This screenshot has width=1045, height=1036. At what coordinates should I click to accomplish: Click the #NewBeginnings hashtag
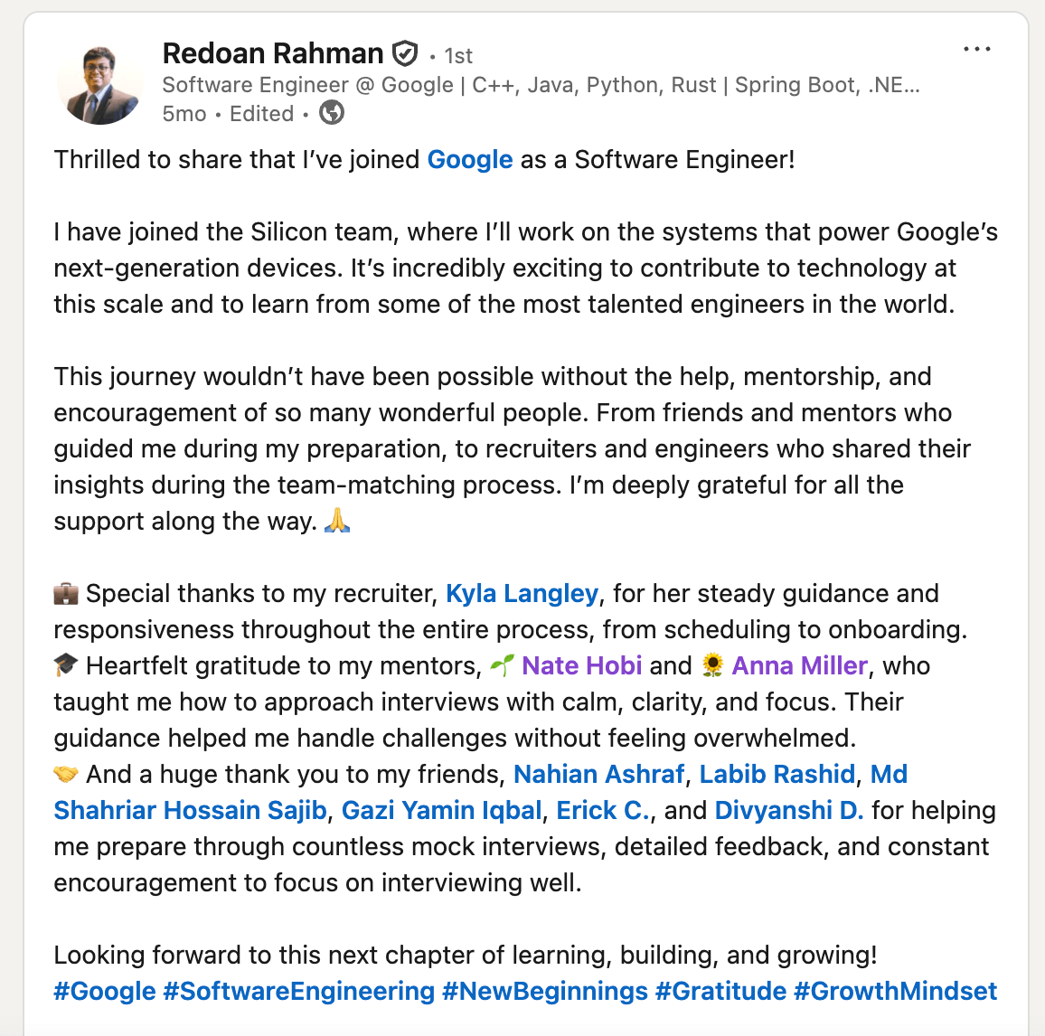pos(545,992)
